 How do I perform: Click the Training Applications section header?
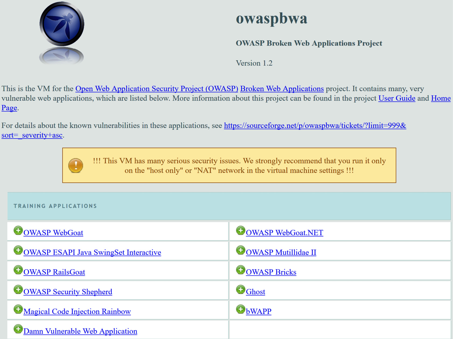click(x=229, y=206)
